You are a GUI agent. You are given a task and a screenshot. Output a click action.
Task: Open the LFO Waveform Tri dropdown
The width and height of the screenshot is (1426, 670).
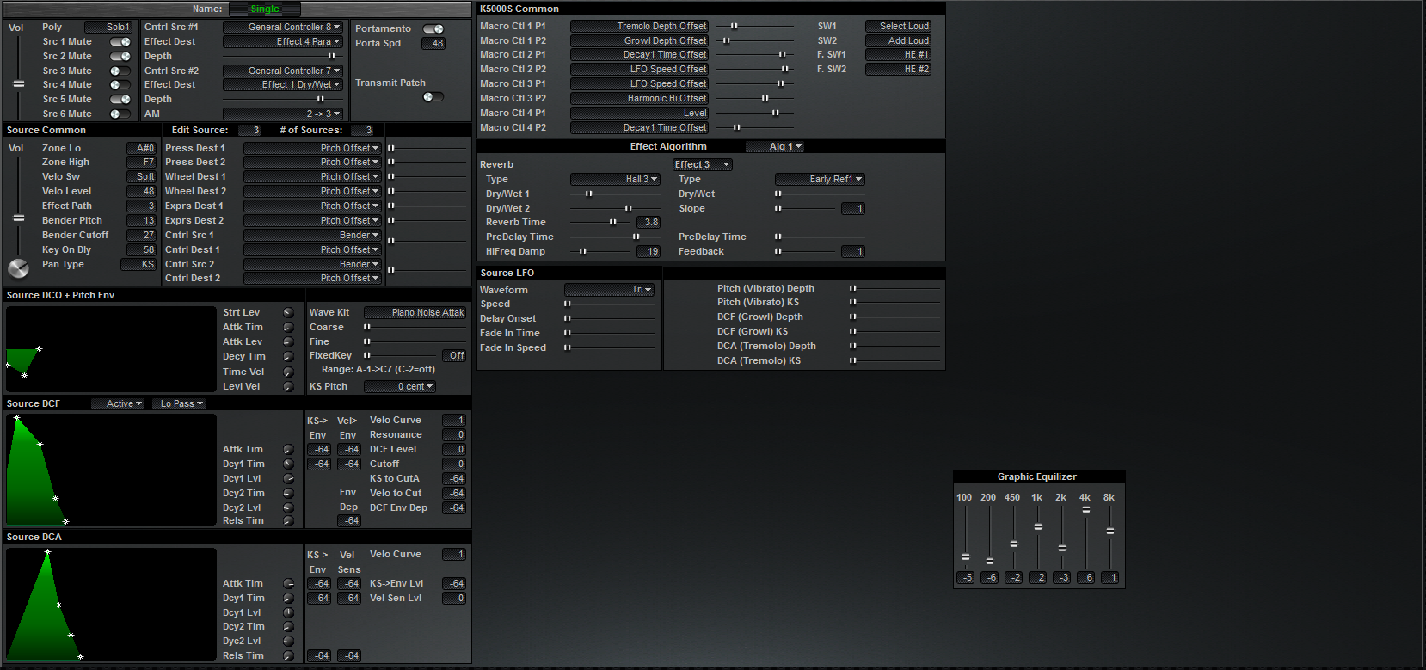coord(609,291)
